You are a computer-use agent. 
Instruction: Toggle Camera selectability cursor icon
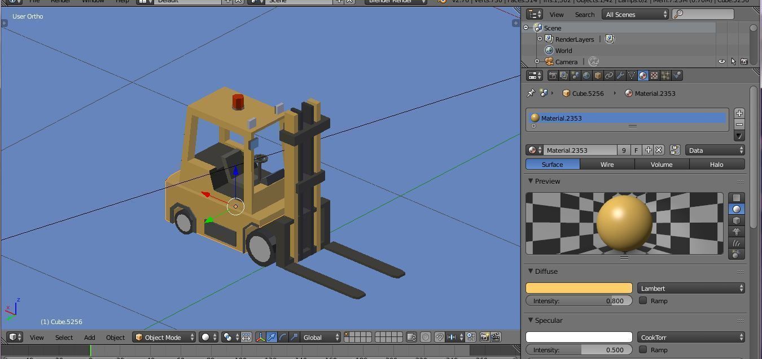[733, 61]
